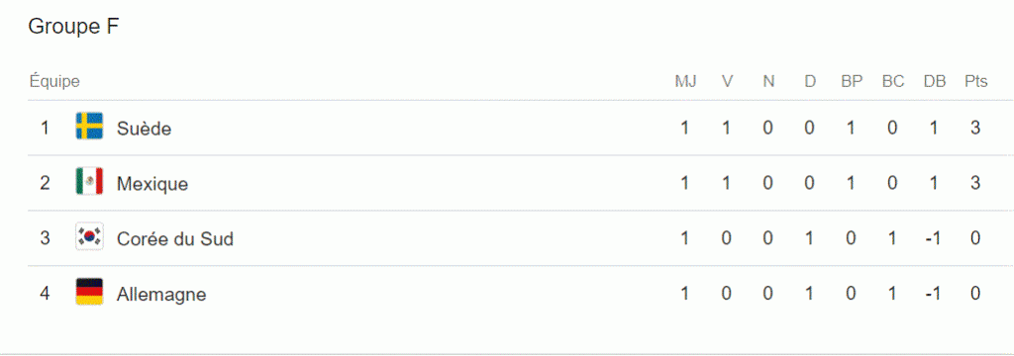This screenshot has height=356, width=1014.
Task: Click the MJ column header
Action: point(685,82)
